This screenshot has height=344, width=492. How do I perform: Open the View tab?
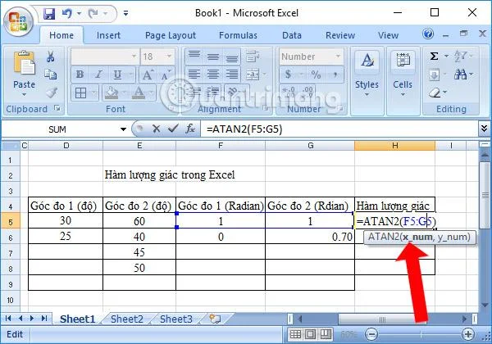point(388,35)
